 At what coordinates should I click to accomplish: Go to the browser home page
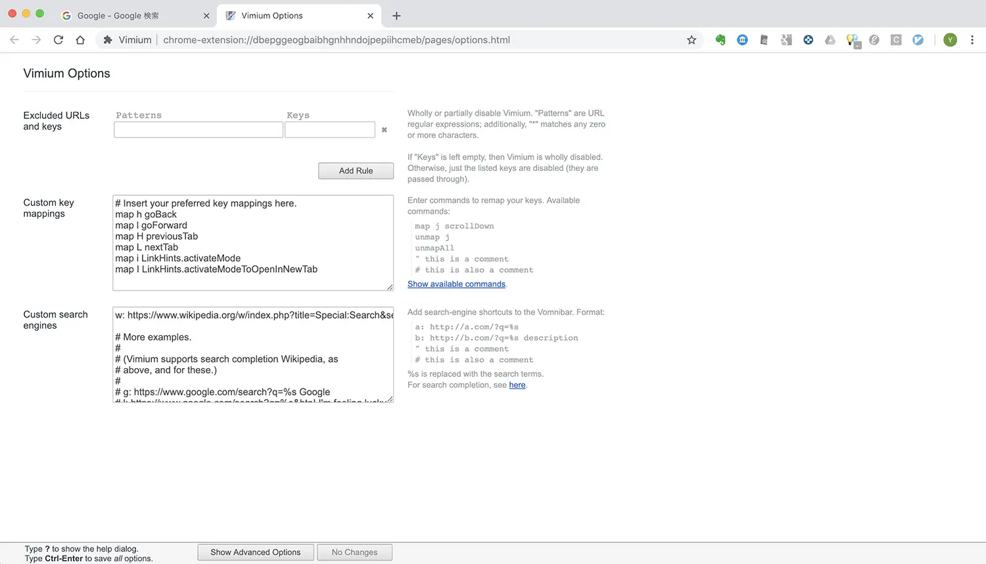(80, 40)
